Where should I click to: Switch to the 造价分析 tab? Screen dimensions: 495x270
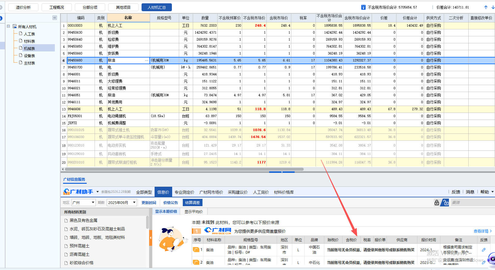[23, 7]
